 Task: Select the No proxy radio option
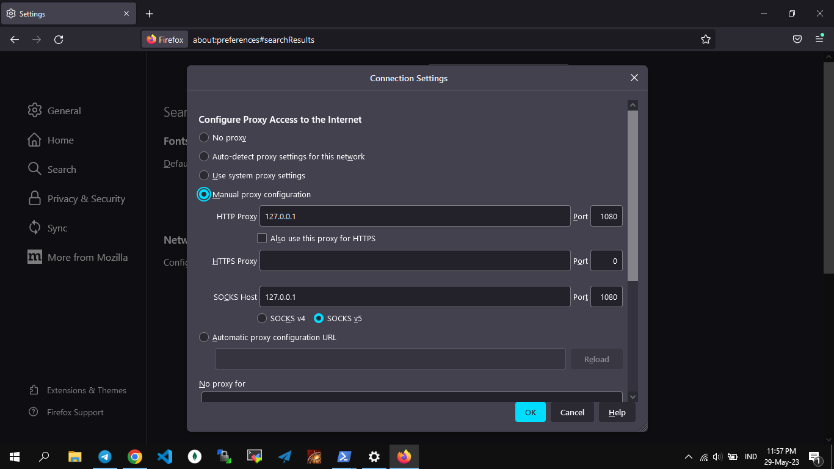[204, 138]
